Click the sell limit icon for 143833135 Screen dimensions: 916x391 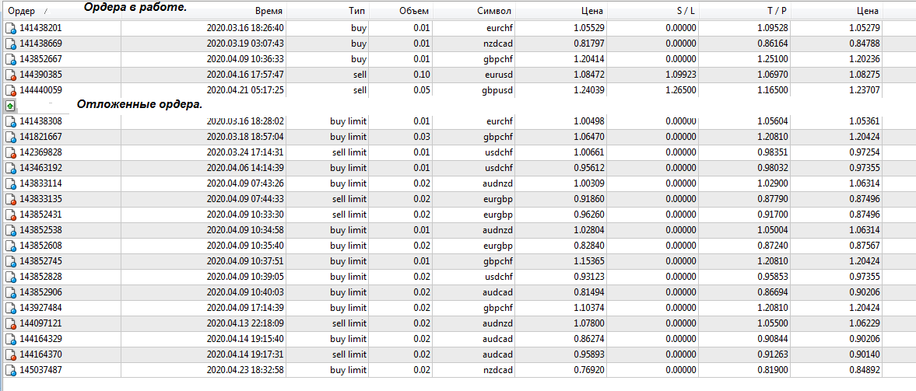coord(10,199)
